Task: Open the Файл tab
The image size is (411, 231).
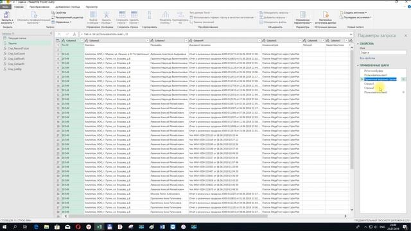Action: pyautogui.click(x=5, y=7)
